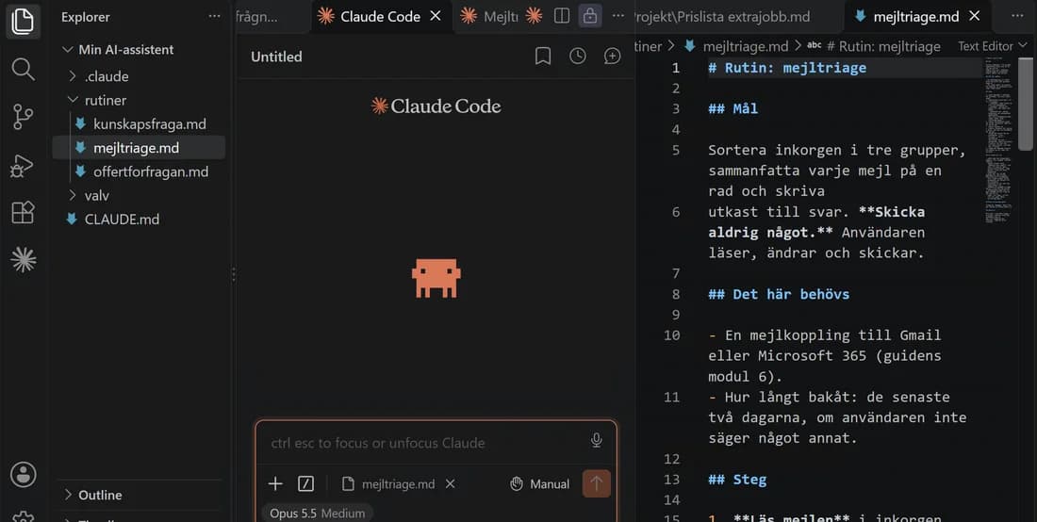
Task: Collapse the rutiner folder
Action: 73,100
